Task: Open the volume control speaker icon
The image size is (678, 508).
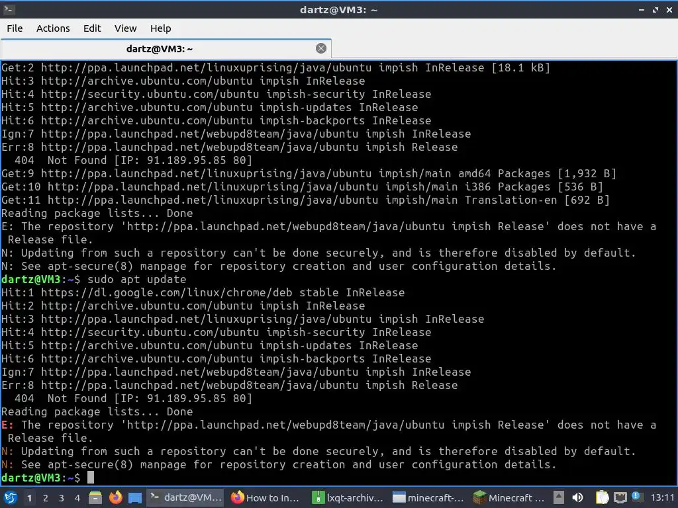Action: tap(577, 497)
